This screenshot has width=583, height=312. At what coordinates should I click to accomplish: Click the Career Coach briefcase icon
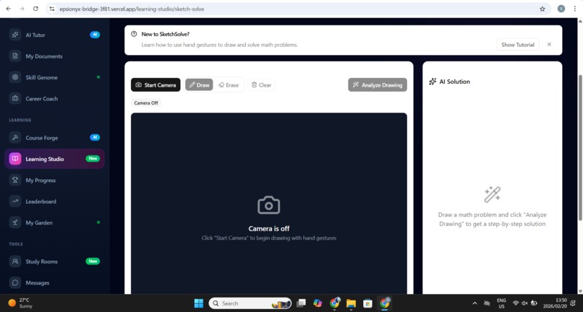pos(15,98)
